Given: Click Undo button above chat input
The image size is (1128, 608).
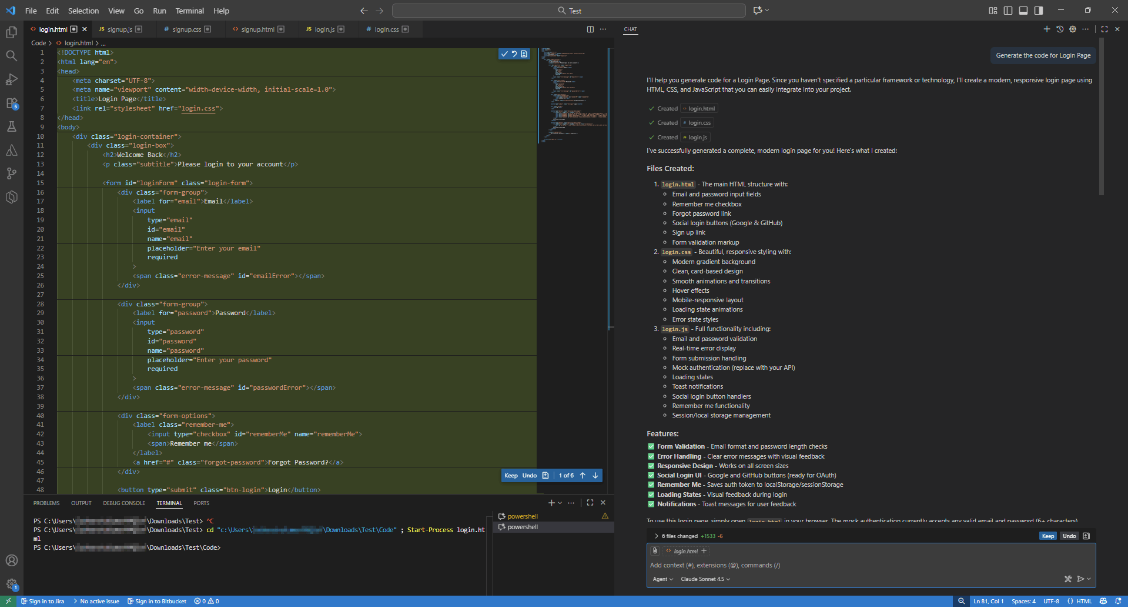Looking at the screenshot, I should pyautogui.click(x=1069, y=536).
